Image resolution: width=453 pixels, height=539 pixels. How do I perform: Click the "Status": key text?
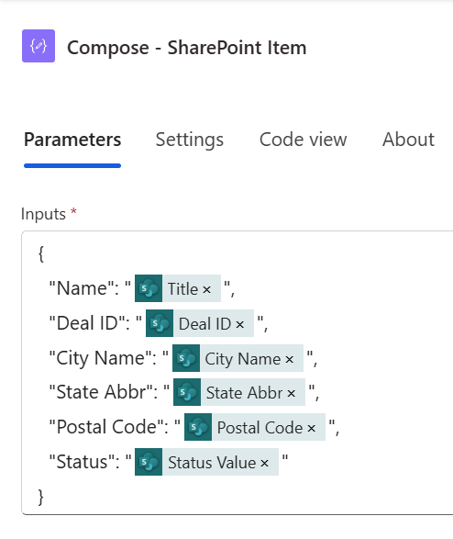[x=84, y=462]
